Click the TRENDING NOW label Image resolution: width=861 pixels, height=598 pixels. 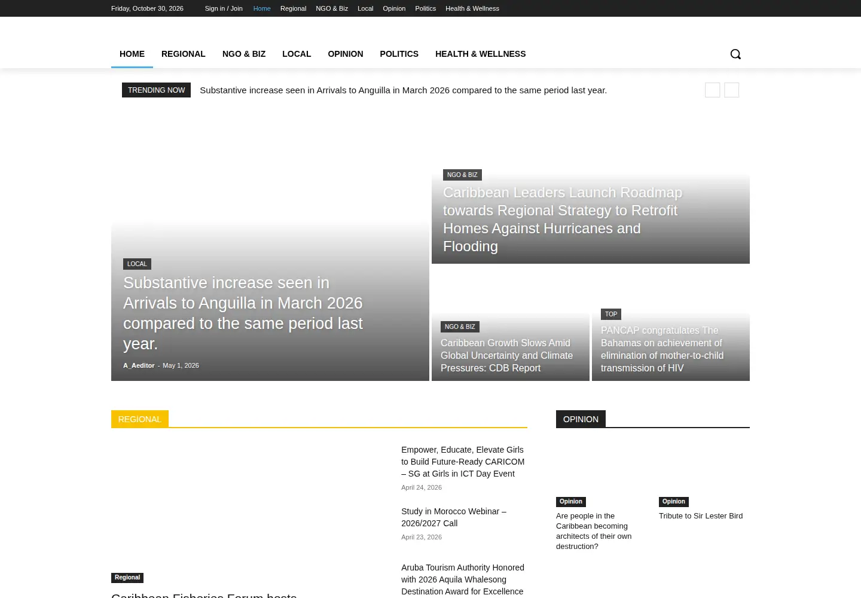click(156, 90)
